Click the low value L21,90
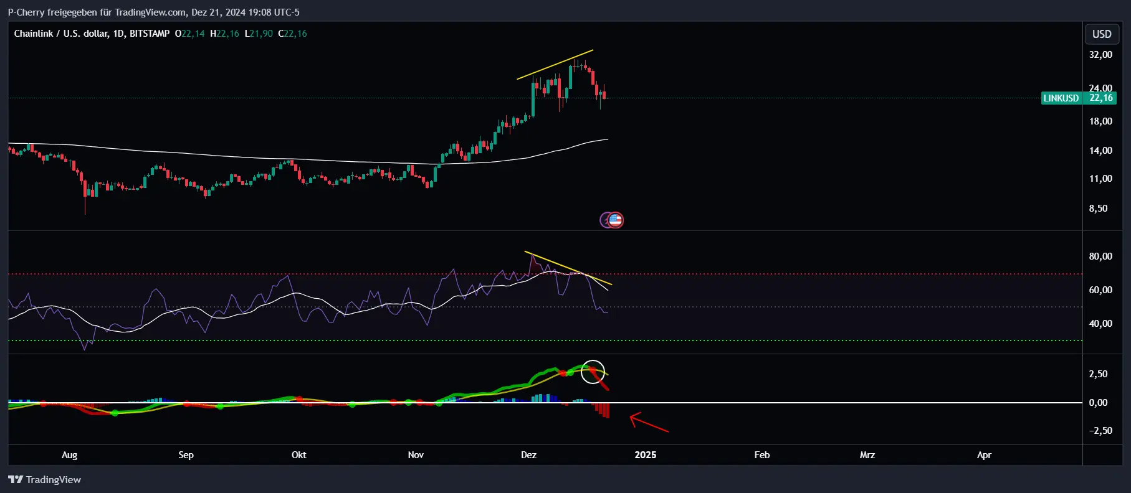This screenshot has height=493, width=1131. (259, 34)
